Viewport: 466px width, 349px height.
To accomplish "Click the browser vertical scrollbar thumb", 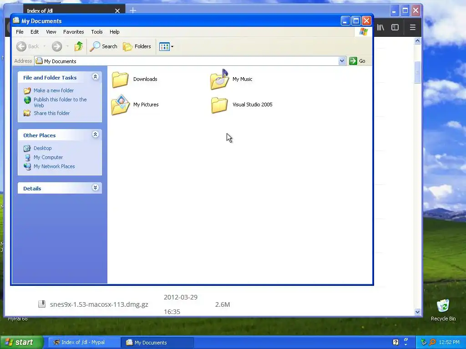I will [418, 72].
